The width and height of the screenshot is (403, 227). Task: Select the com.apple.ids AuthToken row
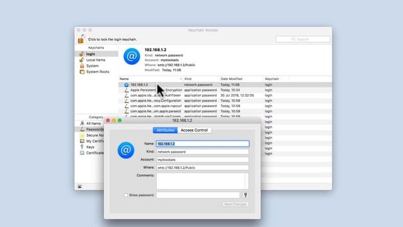(225, 95)
